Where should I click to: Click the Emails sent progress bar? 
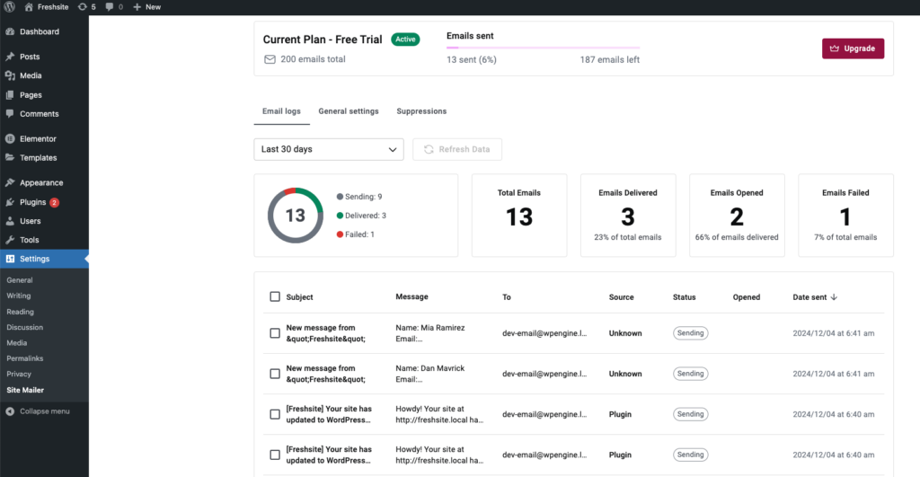543,48
